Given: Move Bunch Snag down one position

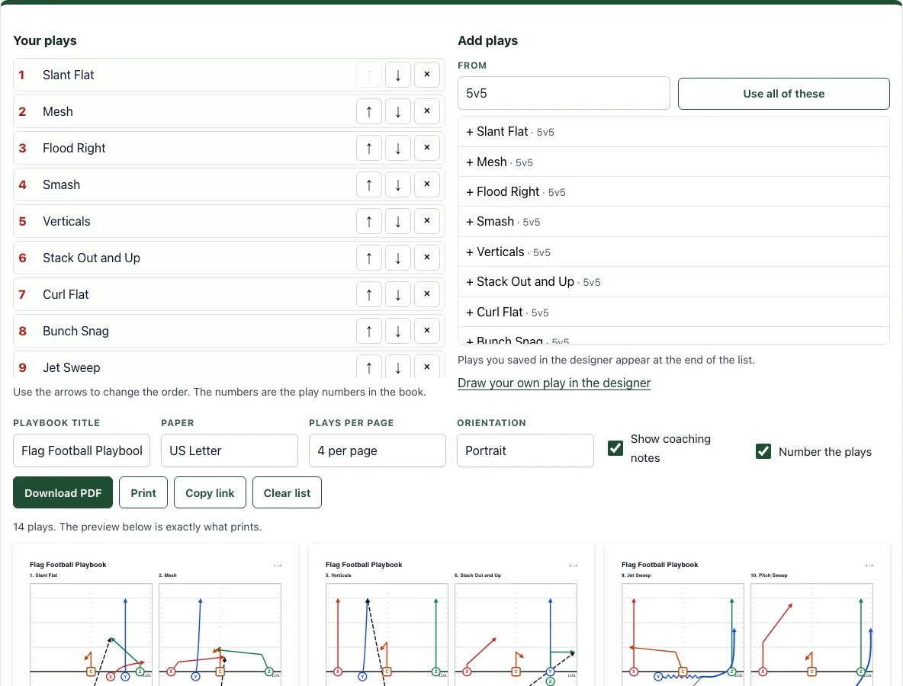Looking at the screenshot, I should (398, 331).
